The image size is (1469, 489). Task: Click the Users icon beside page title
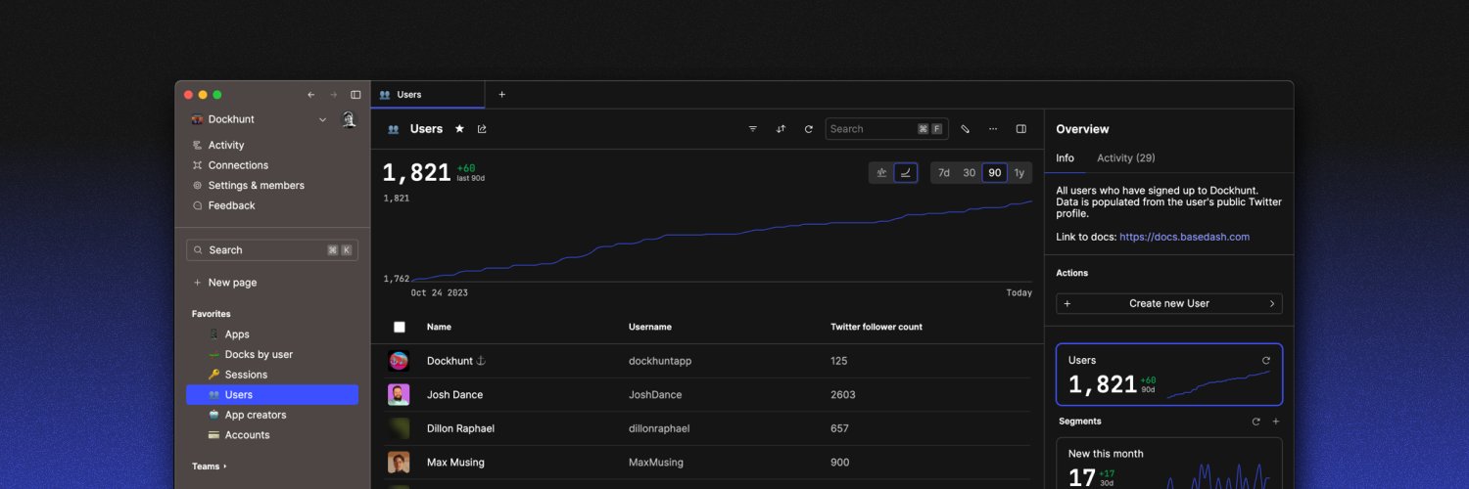click(394, 129)
